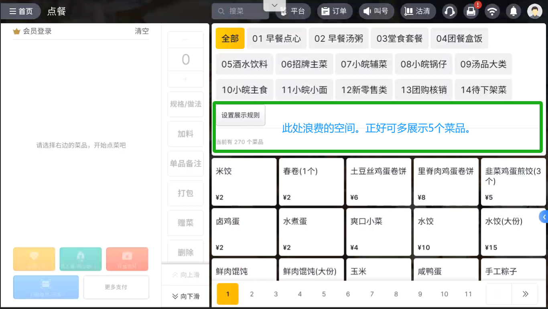
Task: Open the dropdown chevron above the search bar
Action: [x=274, y=5]
